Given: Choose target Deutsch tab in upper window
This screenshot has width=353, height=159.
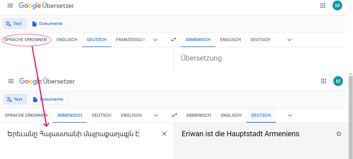Looking at the screenshot, I should [x=260, y=40].
